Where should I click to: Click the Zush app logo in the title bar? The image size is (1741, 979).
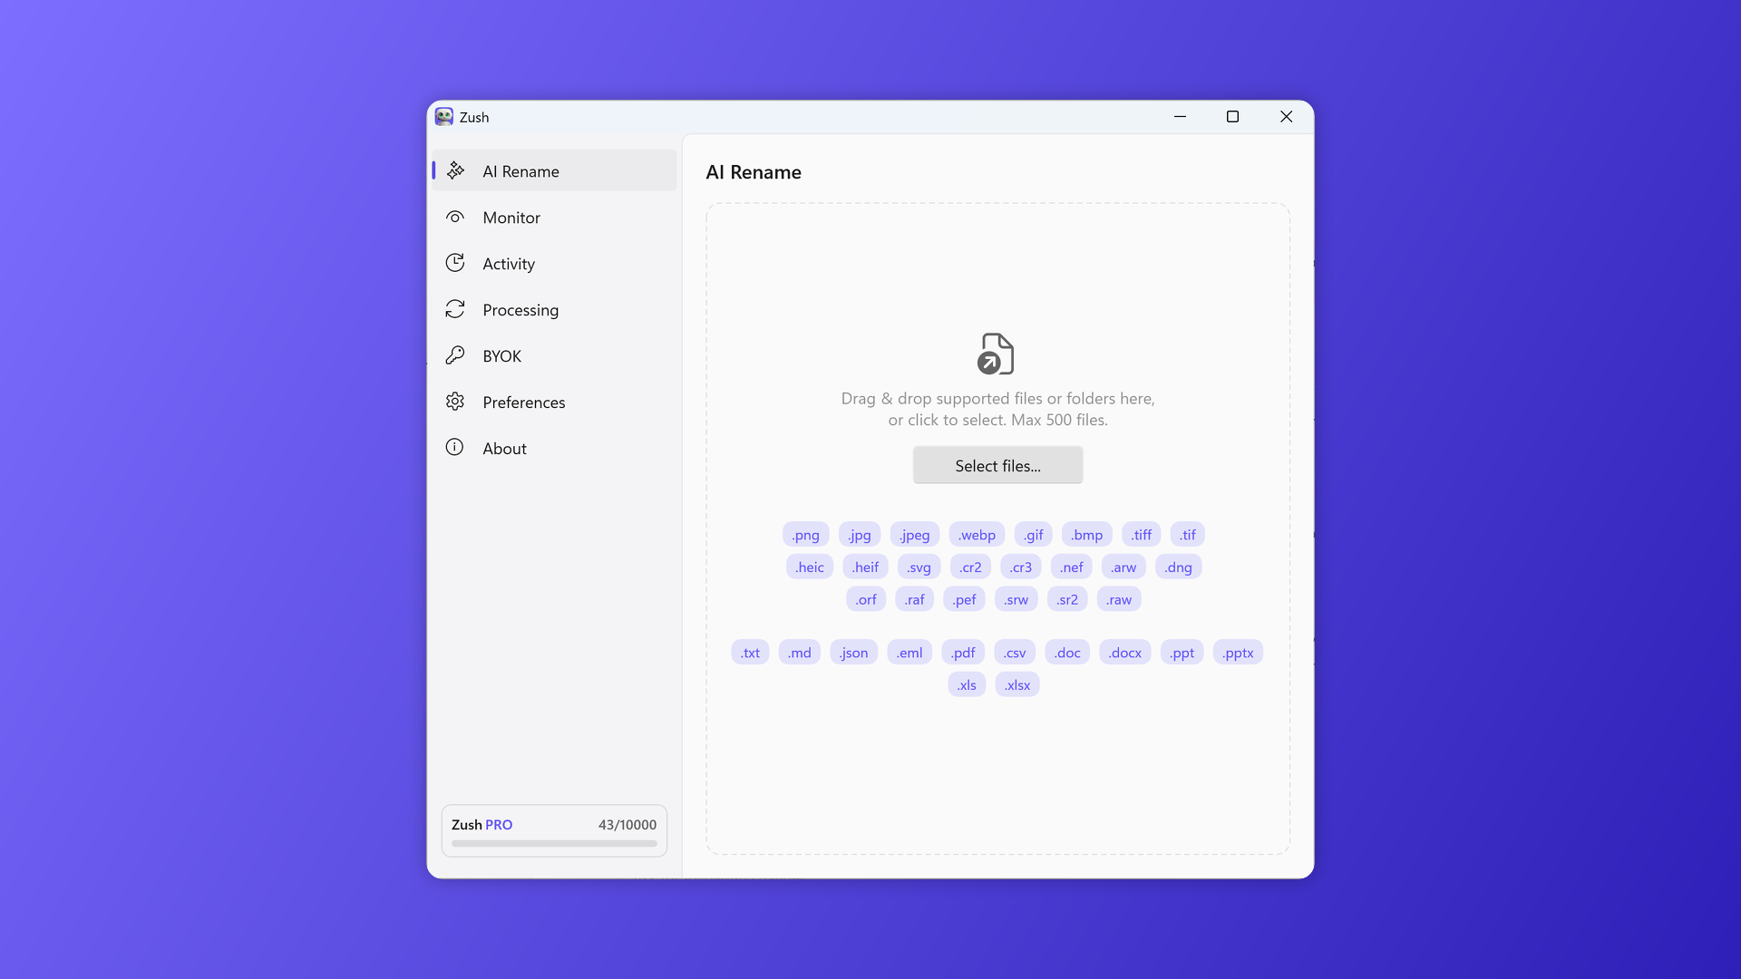pyautogui.click(x=443, y=117)
